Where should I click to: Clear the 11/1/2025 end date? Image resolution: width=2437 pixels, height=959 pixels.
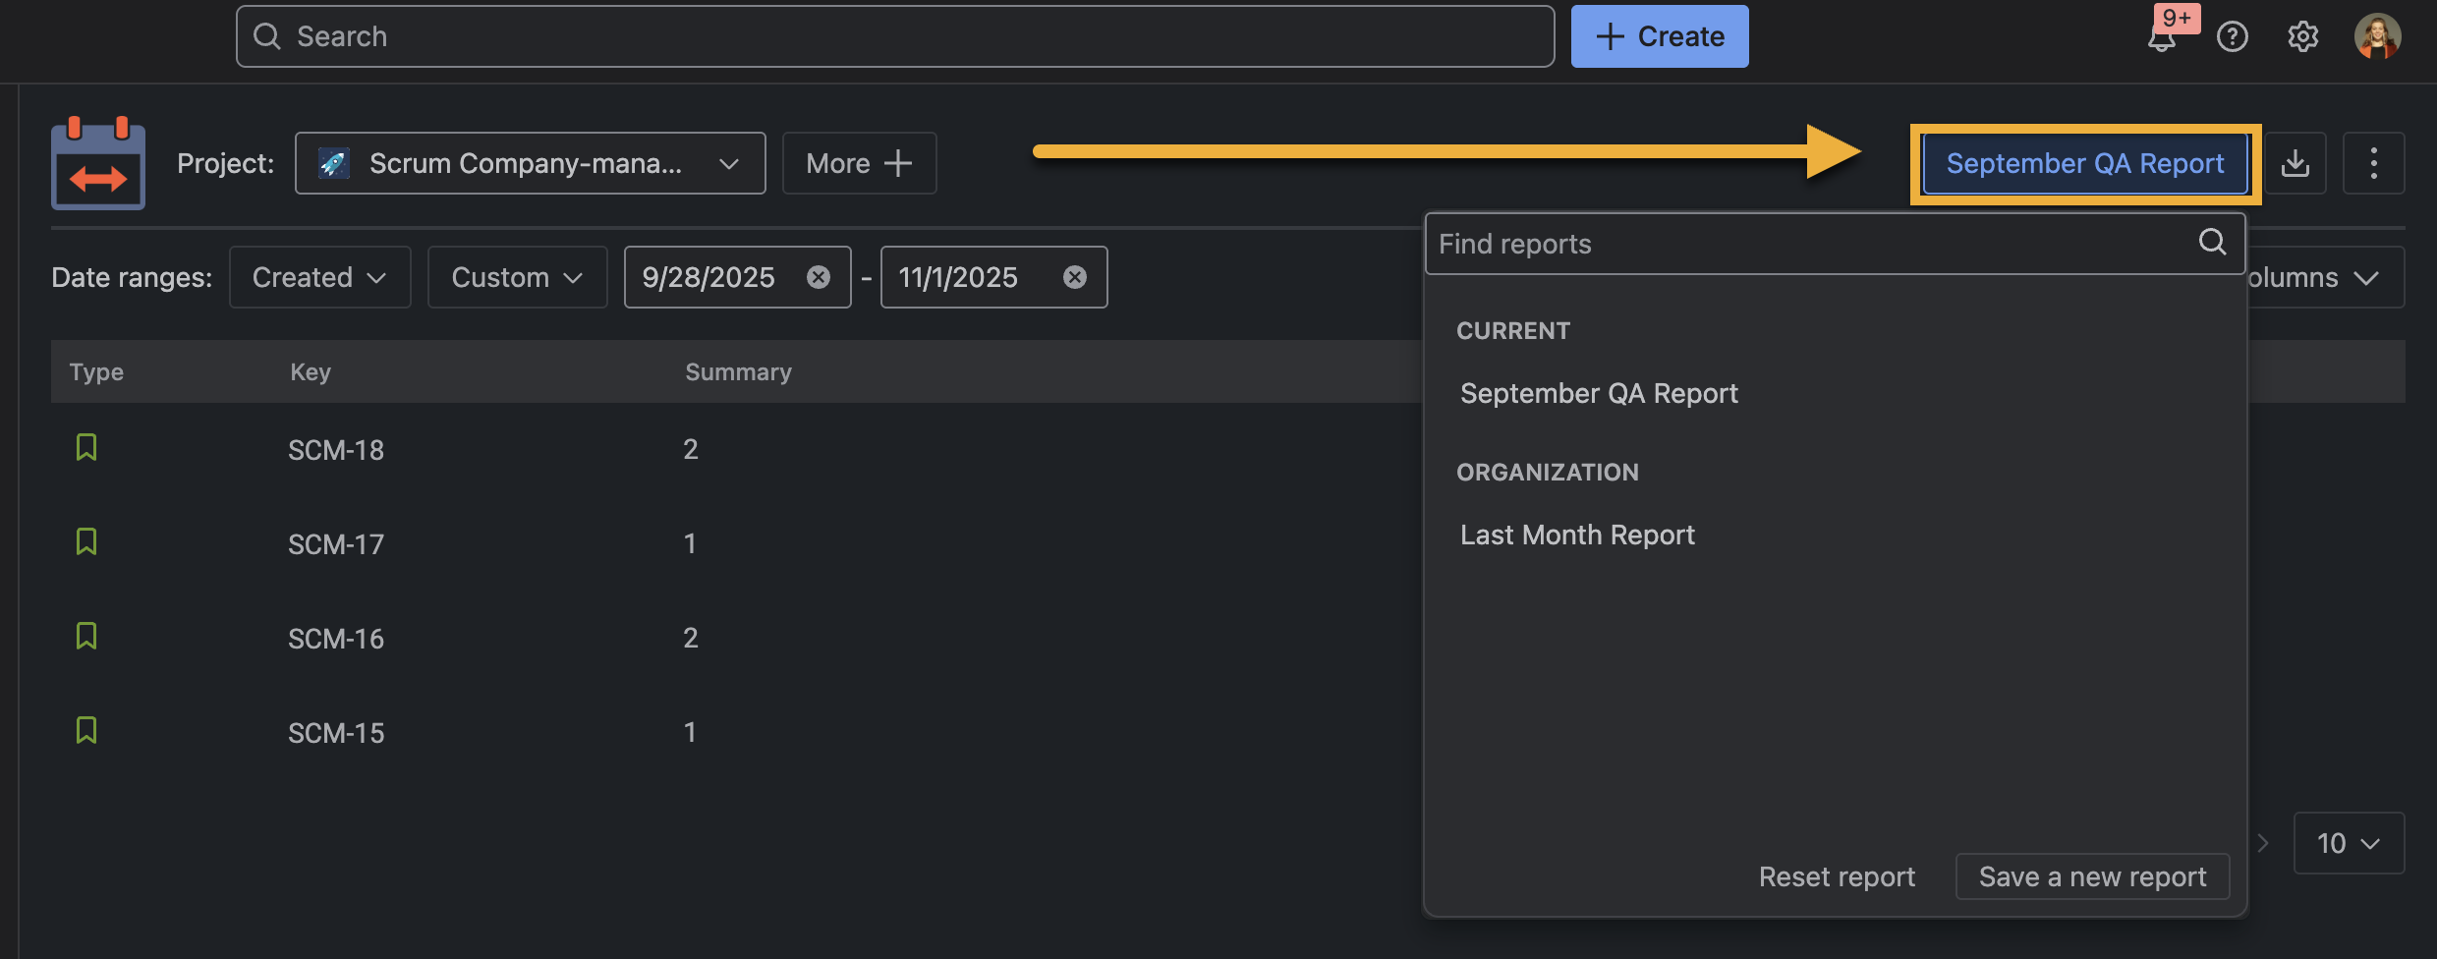click(1075, 278)
